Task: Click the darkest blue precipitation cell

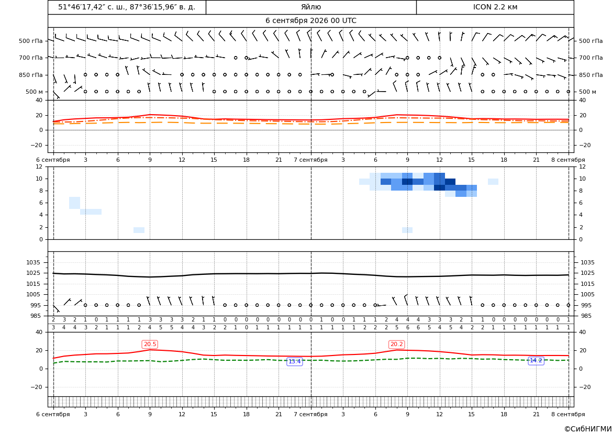Action: click(x=407, y=182)
